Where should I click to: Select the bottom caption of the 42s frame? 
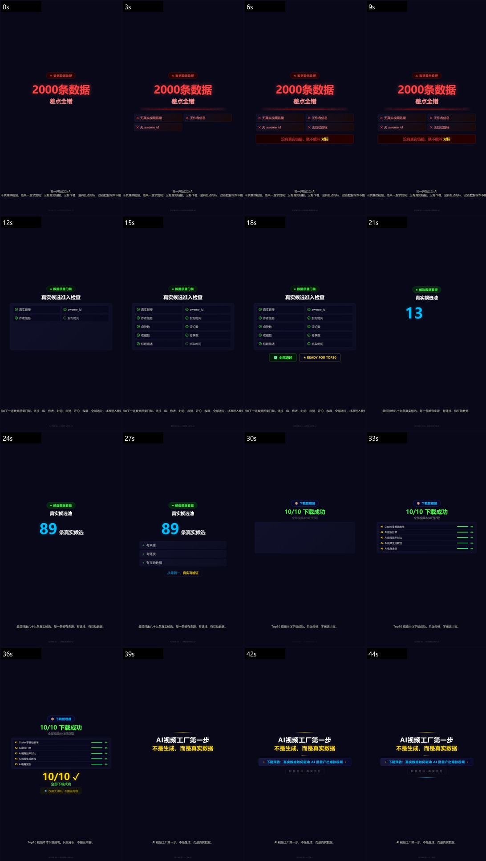click(x=305, y=842)
